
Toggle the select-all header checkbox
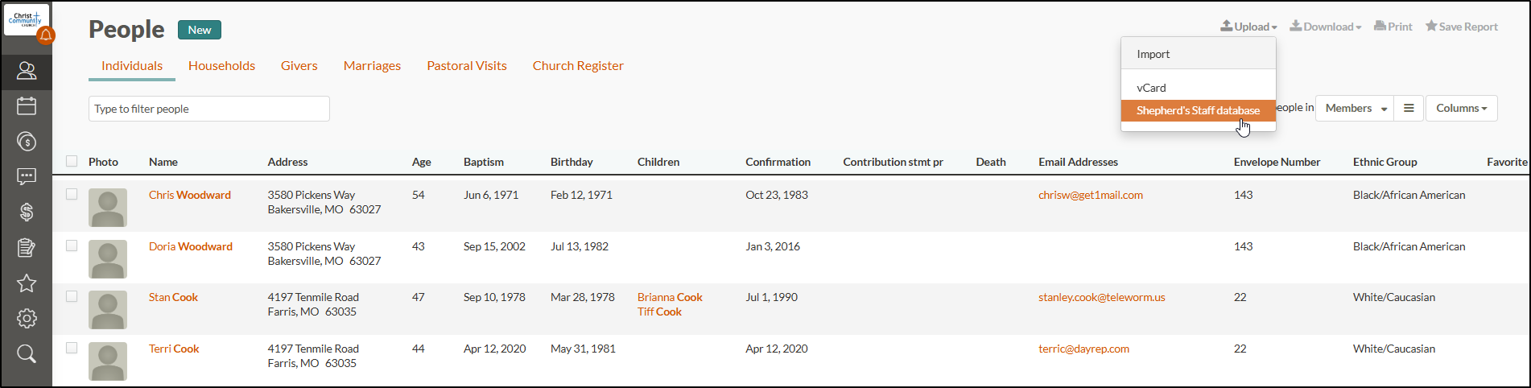[x=72, y=161]
